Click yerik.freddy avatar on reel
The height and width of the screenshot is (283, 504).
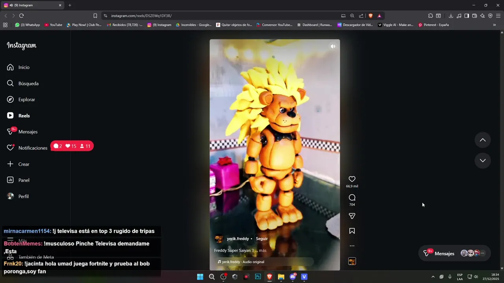pyautogui.click(x=219, y=239)
